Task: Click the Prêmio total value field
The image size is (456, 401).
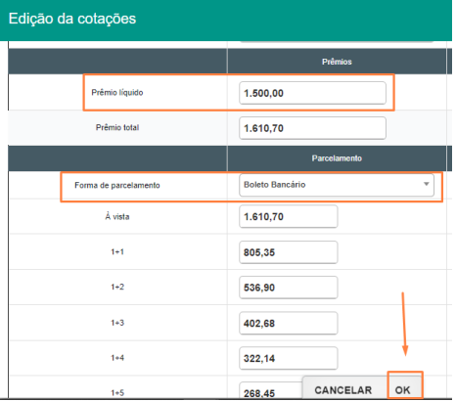Action: click(x=312, y=128)
